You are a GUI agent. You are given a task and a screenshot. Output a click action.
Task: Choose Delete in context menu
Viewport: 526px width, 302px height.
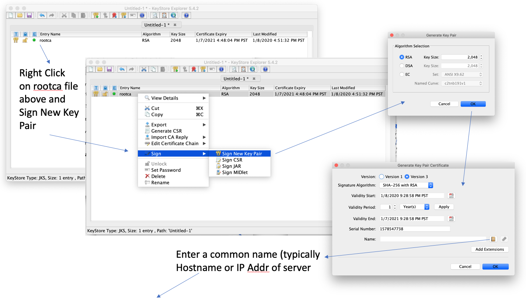coord(173,176)
